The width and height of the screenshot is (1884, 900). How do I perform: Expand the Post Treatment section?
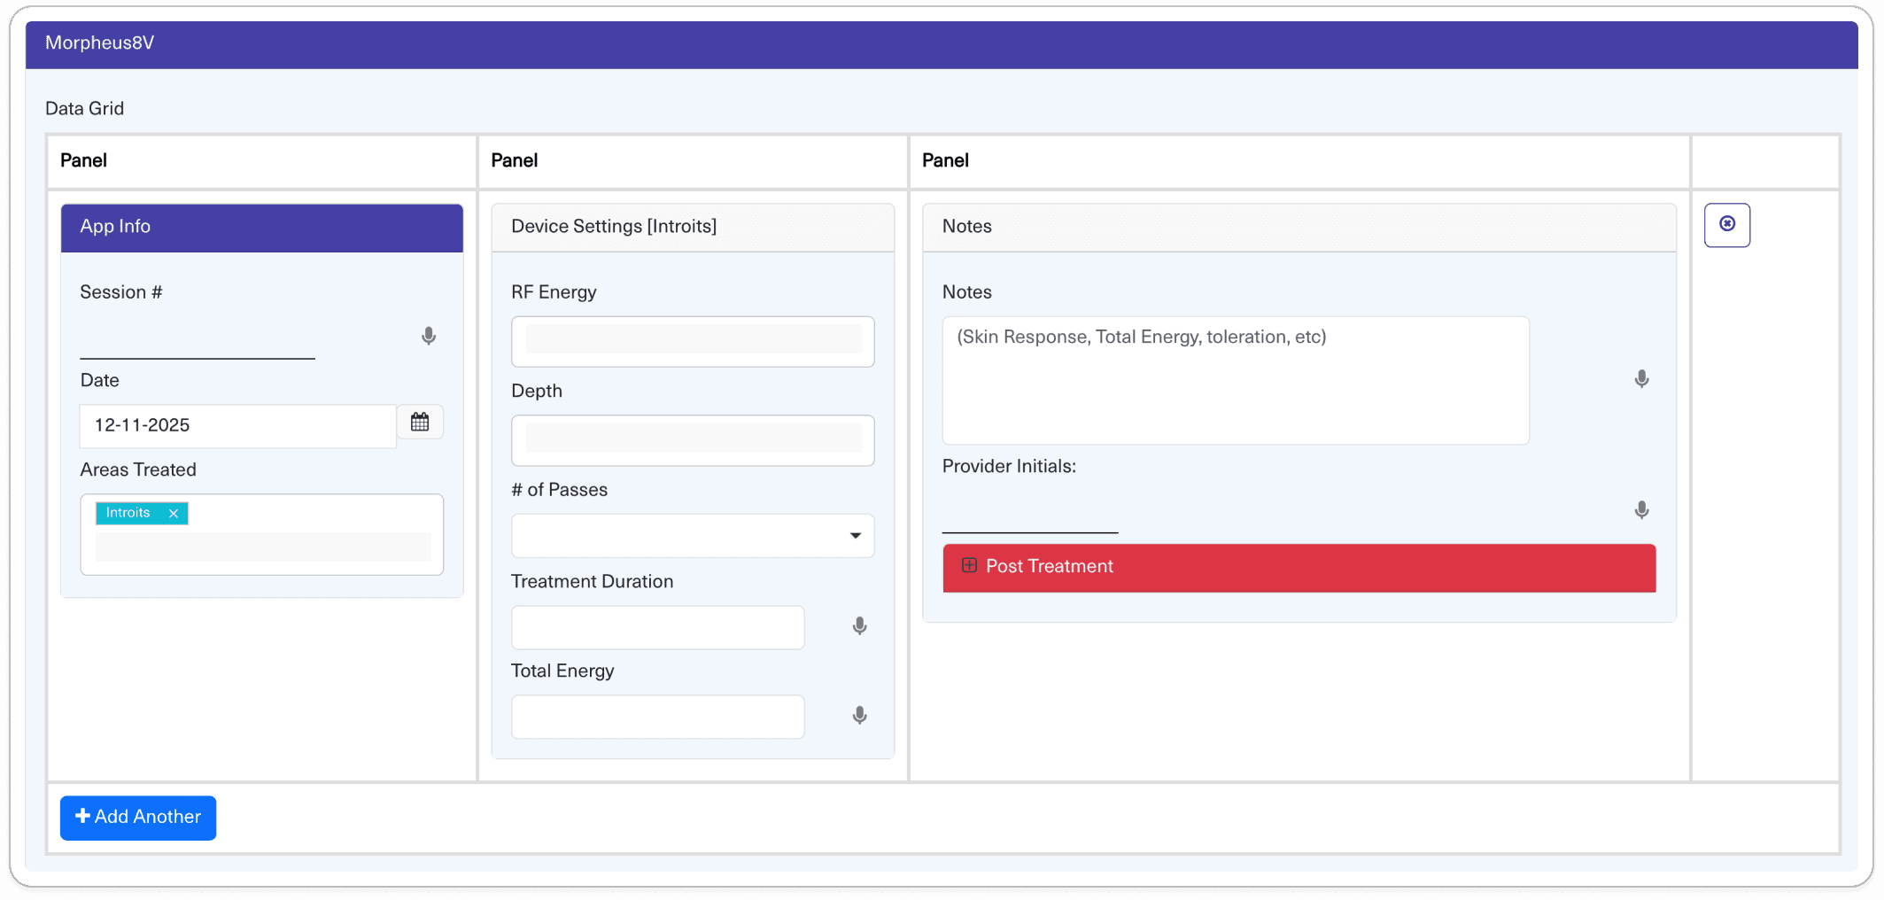click(1299, 568)
